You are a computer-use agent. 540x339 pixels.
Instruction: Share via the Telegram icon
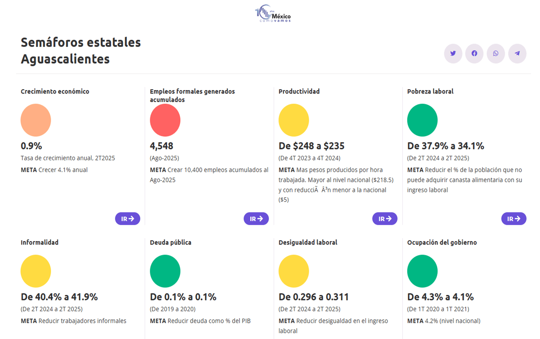[x=517, y=54]
